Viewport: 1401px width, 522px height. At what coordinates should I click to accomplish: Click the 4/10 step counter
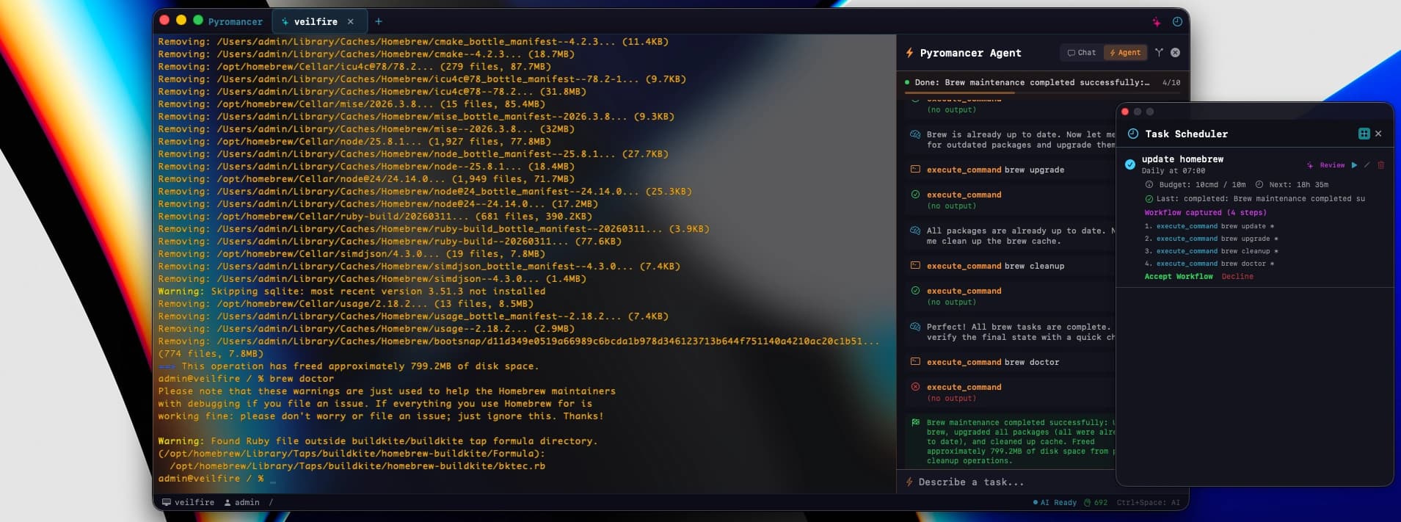tap(1171, 83)
